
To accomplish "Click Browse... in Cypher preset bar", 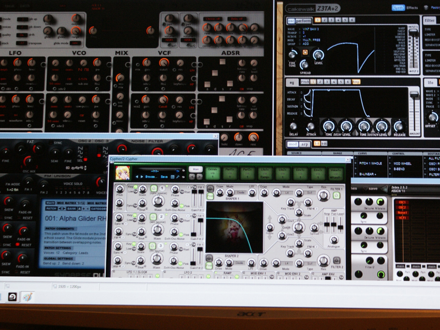I will [152, 177].
